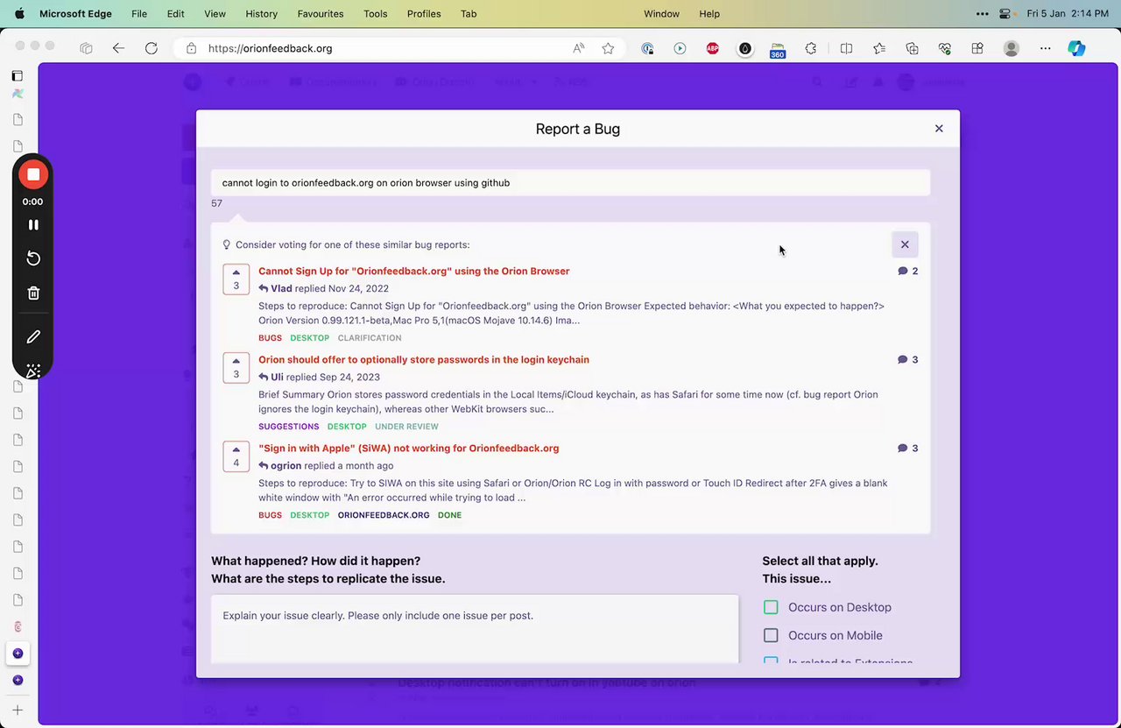The width and height of the screenshot is (1121, 728).
Task: Pause the screen recording
Action: [x=33, y=225]
